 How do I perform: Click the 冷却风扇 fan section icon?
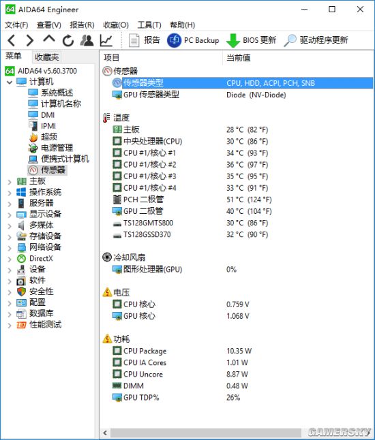pyautogui.click(x=107, y=257)
